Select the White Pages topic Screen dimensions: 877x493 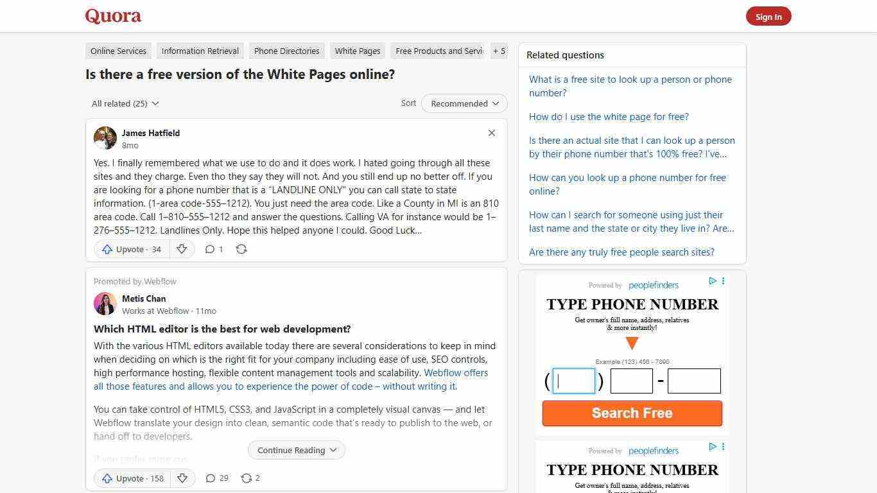(357, 51)
